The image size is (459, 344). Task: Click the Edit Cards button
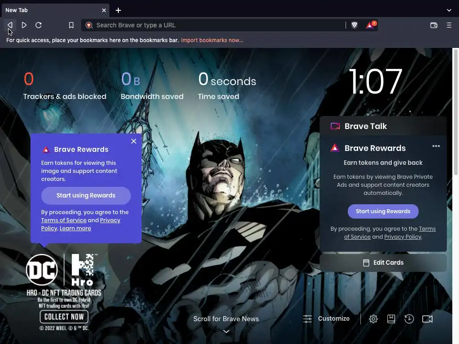[383, 262]
